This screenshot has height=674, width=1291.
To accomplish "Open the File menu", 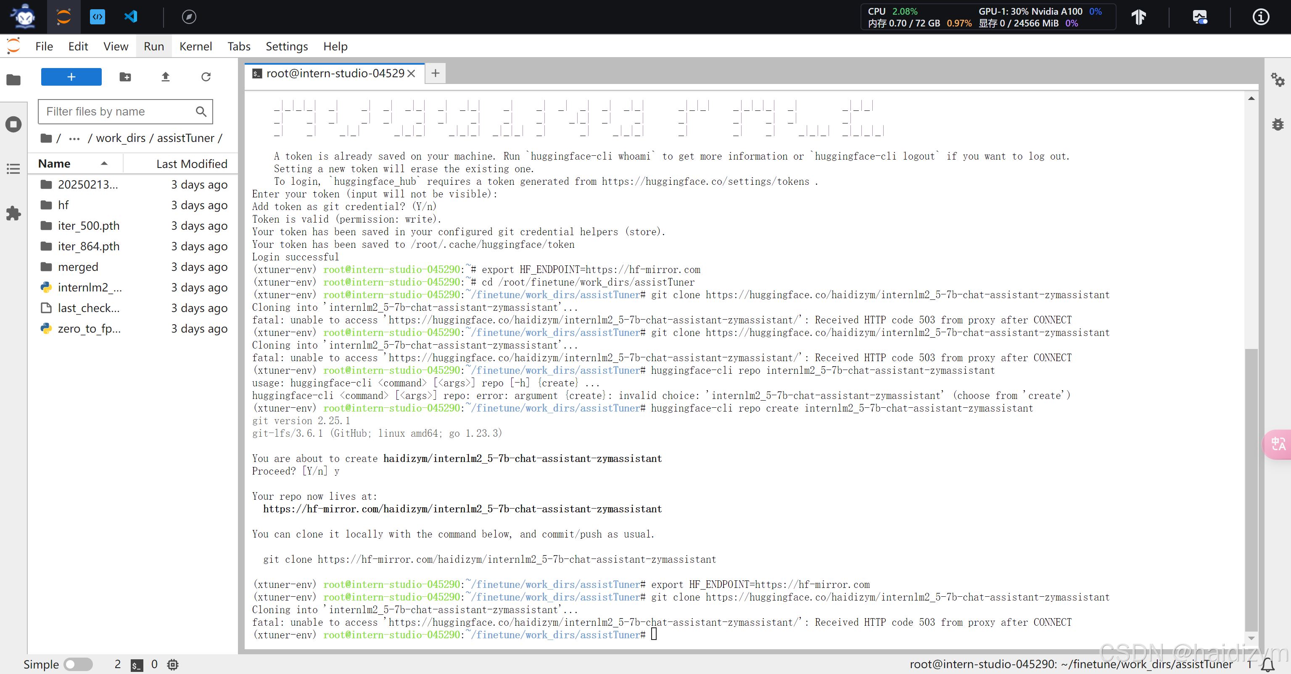I will click(x=44, y=47).
